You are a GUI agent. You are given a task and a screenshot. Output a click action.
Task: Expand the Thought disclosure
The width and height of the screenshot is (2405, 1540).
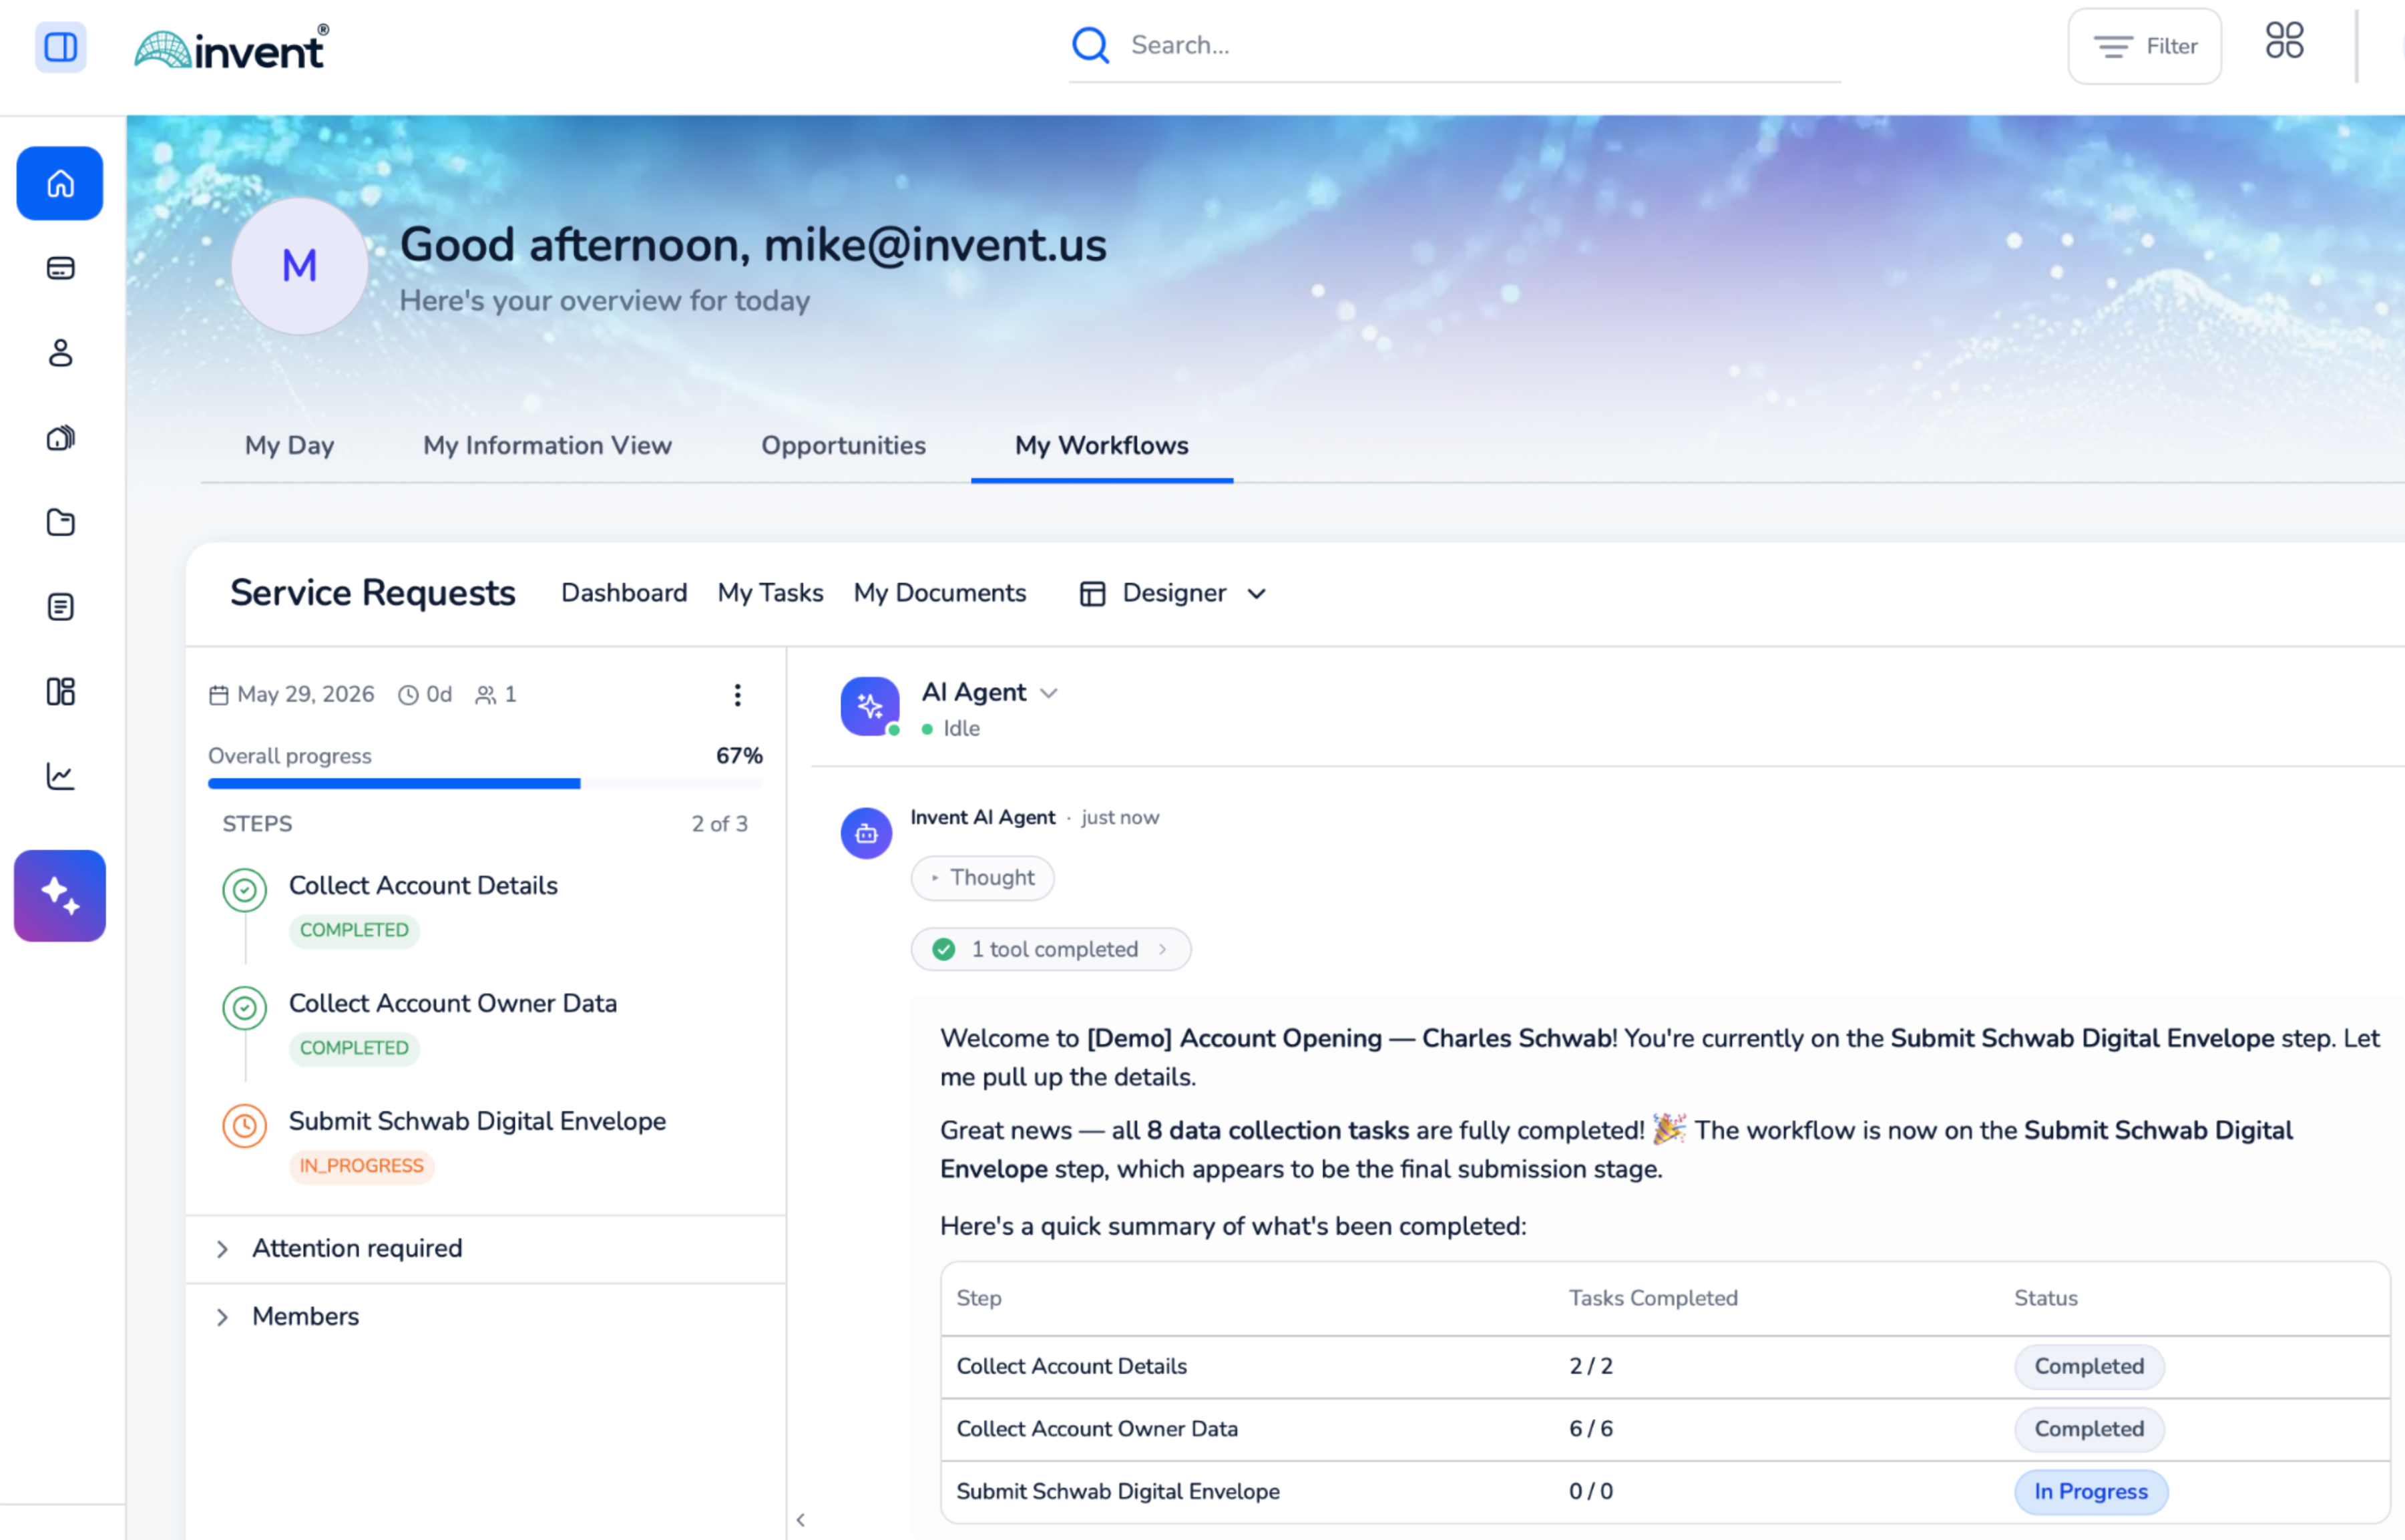(981, 877)
